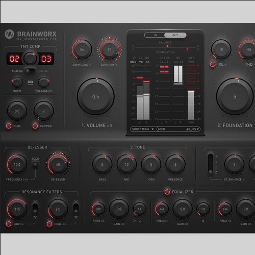Toggle the XL enable button

coord(213,64)
